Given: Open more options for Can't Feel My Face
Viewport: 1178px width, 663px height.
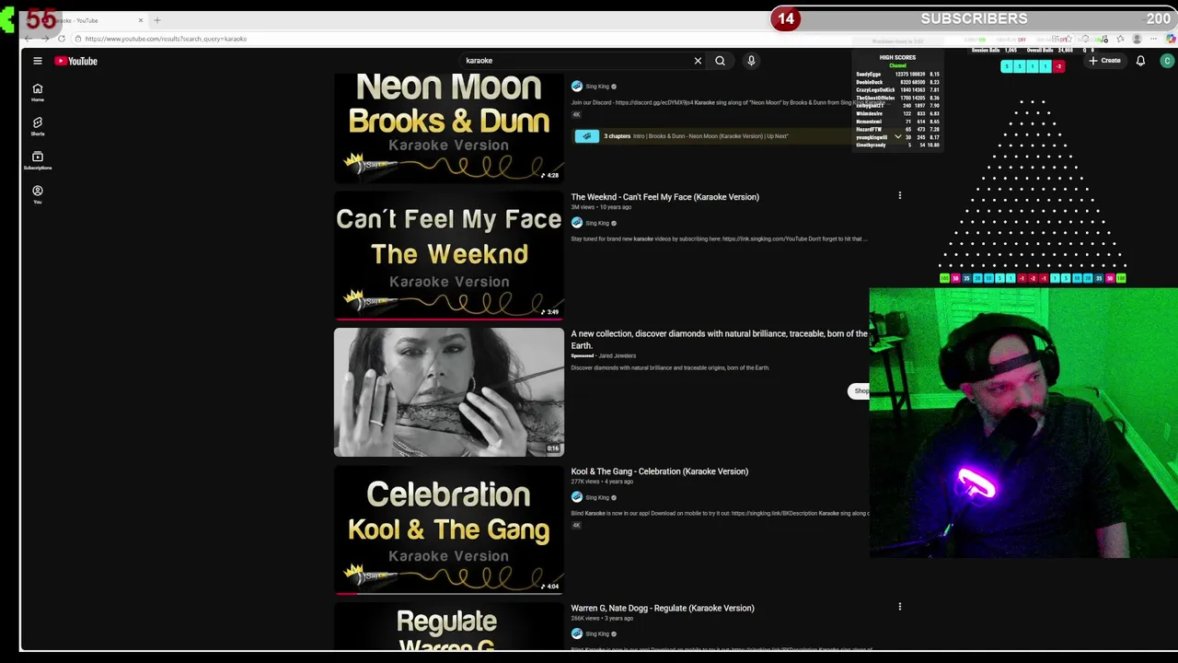Looking at the screenshot, I should (900, 195).
